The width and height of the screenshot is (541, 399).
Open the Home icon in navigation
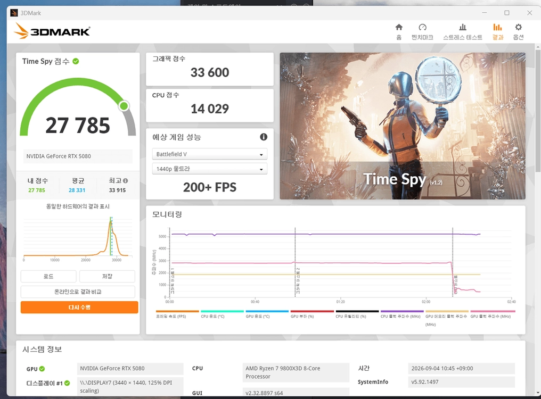pyautogui.click(x=399, y=27)
